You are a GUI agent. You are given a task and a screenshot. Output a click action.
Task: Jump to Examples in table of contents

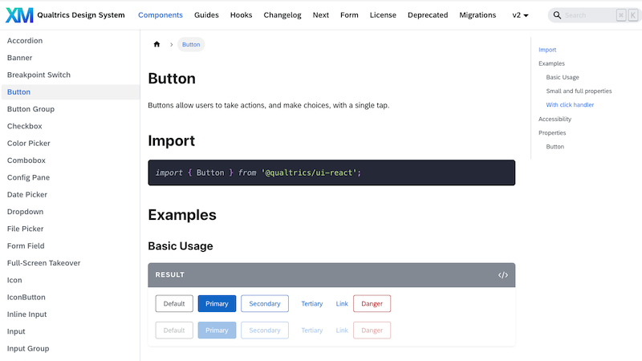pos(551,63)
